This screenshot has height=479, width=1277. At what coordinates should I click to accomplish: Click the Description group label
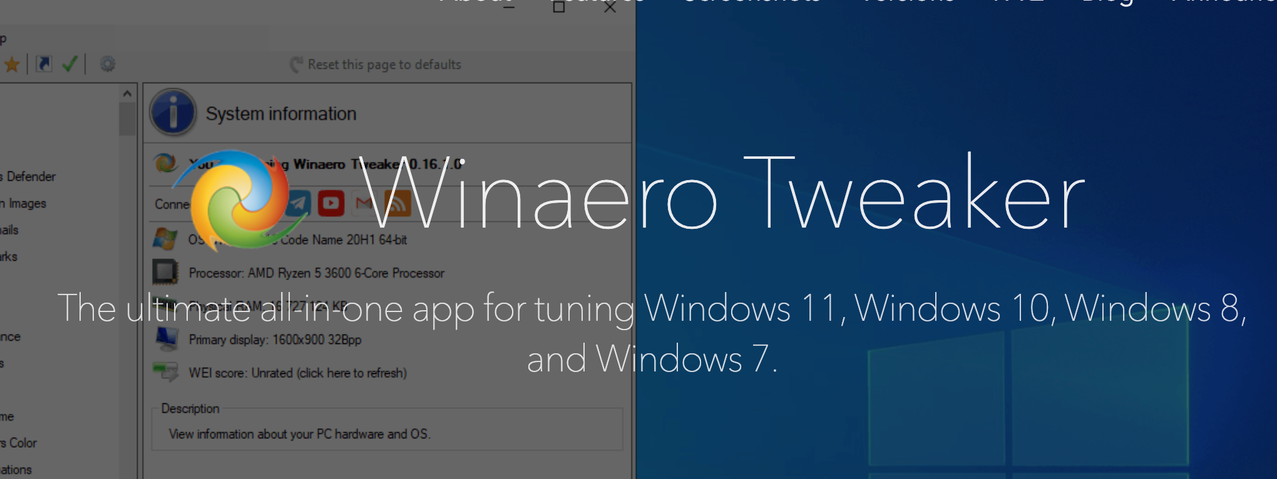(190, 408)
